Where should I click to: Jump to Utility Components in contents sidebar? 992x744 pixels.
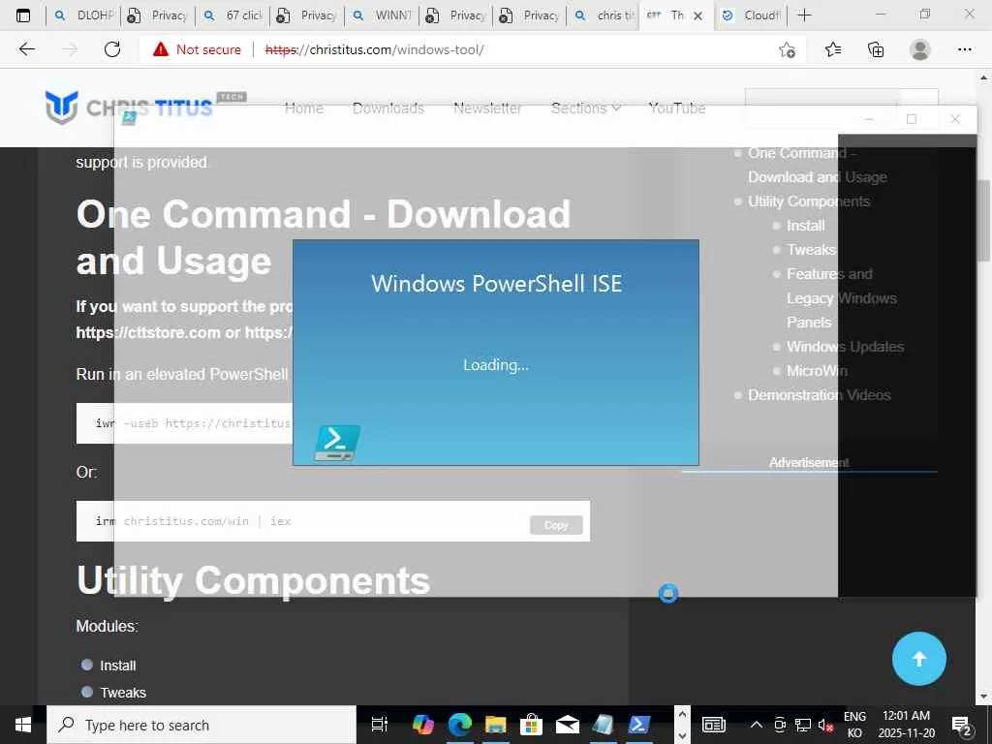click(x=809, y=201)
